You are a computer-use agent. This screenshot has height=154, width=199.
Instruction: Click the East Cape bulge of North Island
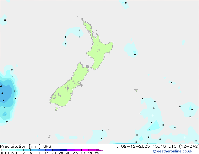point(111,44)
